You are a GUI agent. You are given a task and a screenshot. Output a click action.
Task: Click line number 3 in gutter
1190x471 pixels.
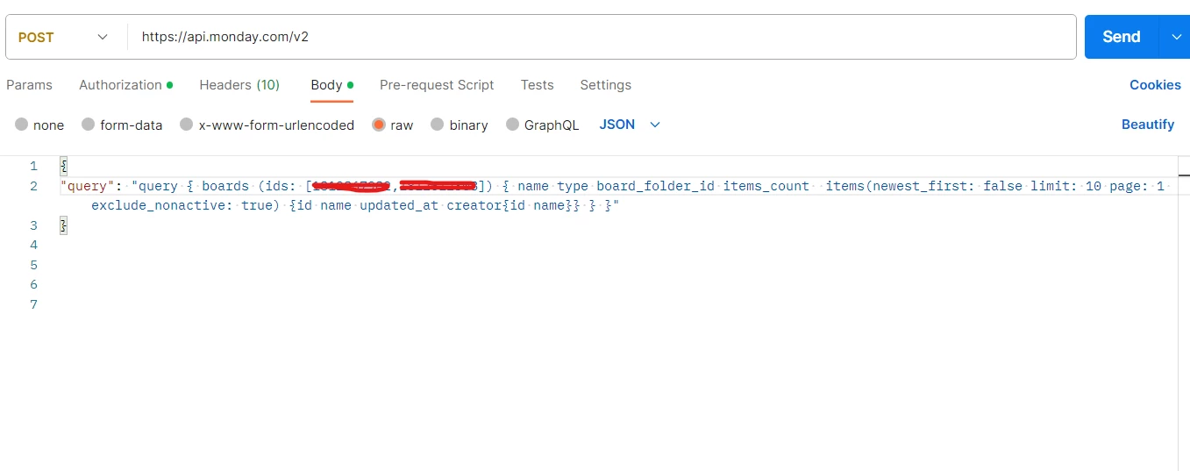33,225
